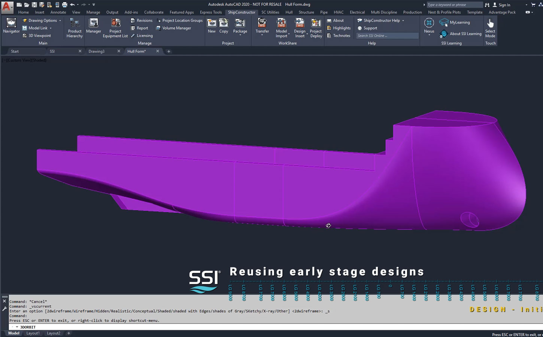This screenshot has height=337, width=543.
Task: Open the Product Hierarchy tool
Action: [x=74, y=28]
